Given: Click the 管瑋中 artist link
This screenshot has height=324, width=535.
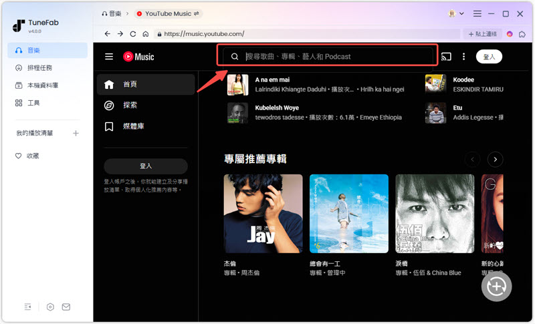Looking at the screenshot, I should [336, 273].
